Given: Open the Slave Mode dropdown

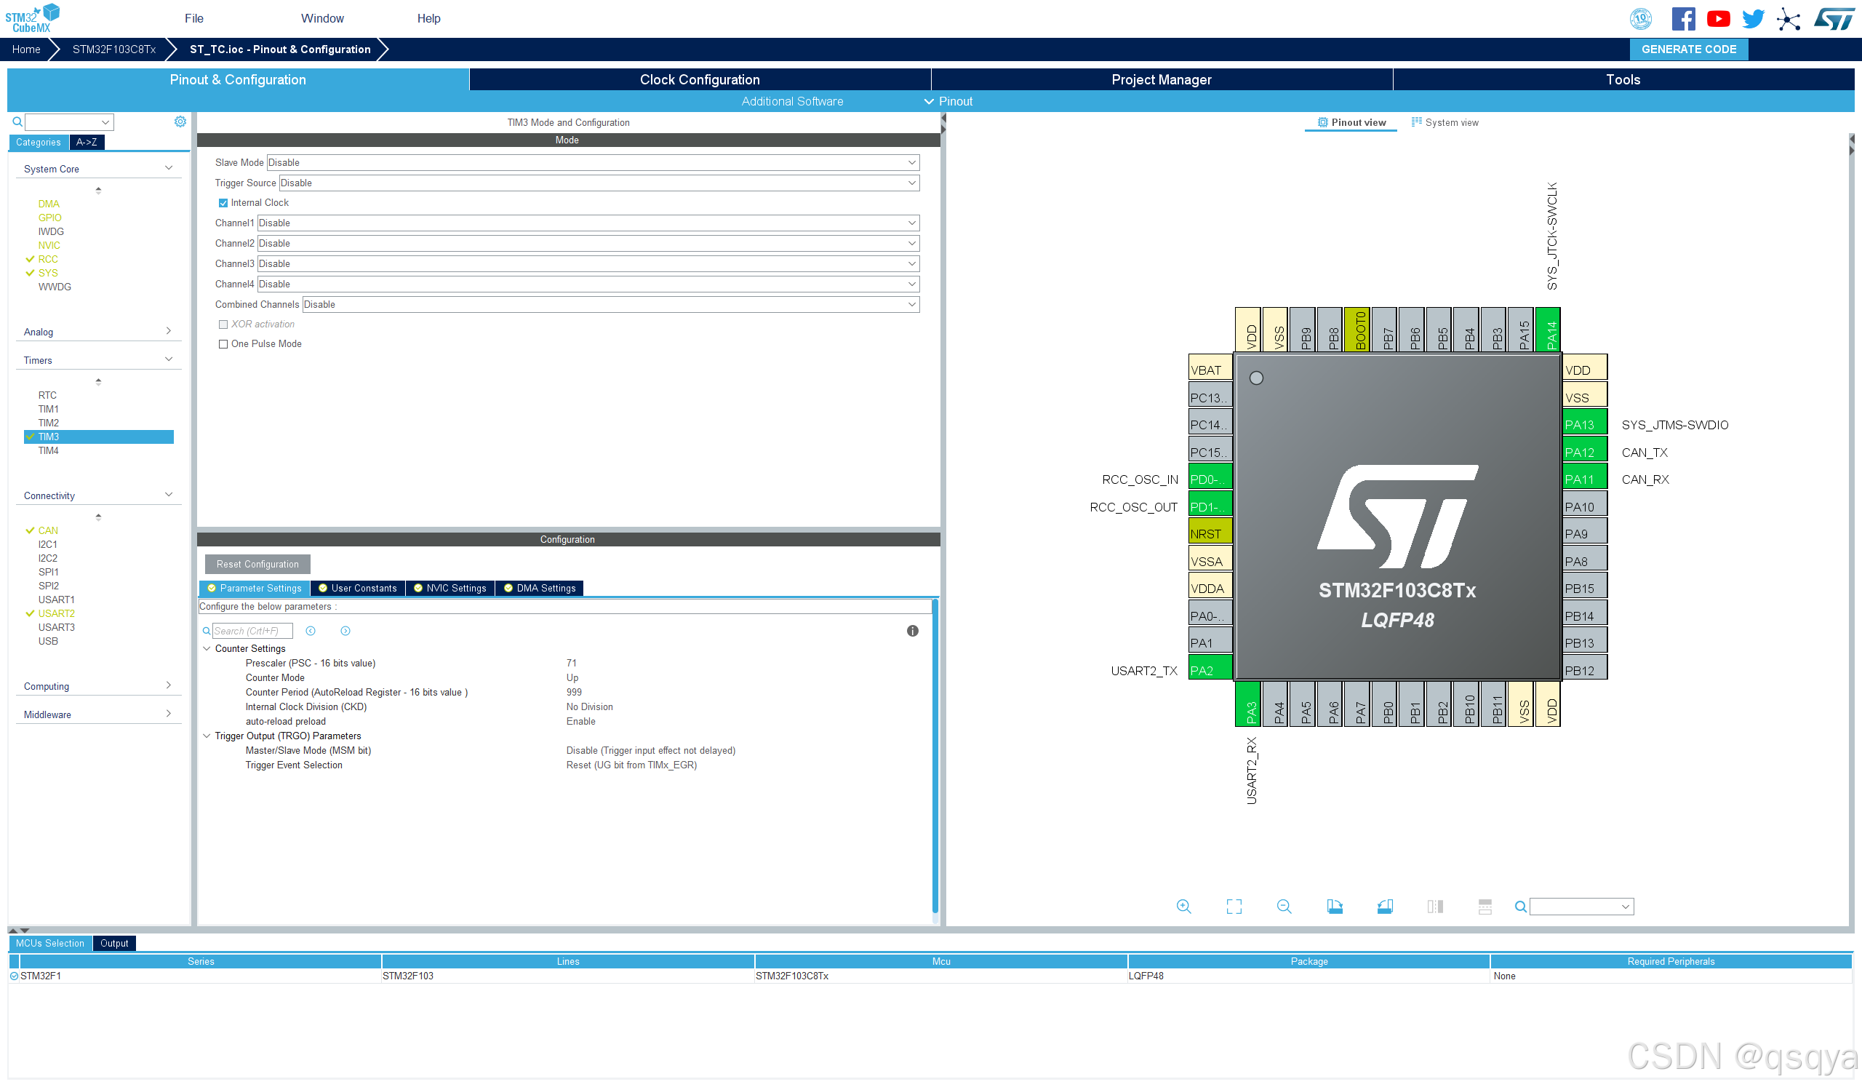Looking at the screenshot, I should (x=592, y=162).
